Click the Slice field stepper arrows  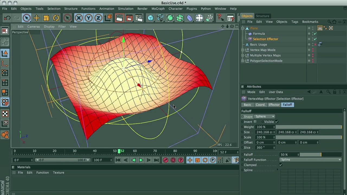[274, 148]
